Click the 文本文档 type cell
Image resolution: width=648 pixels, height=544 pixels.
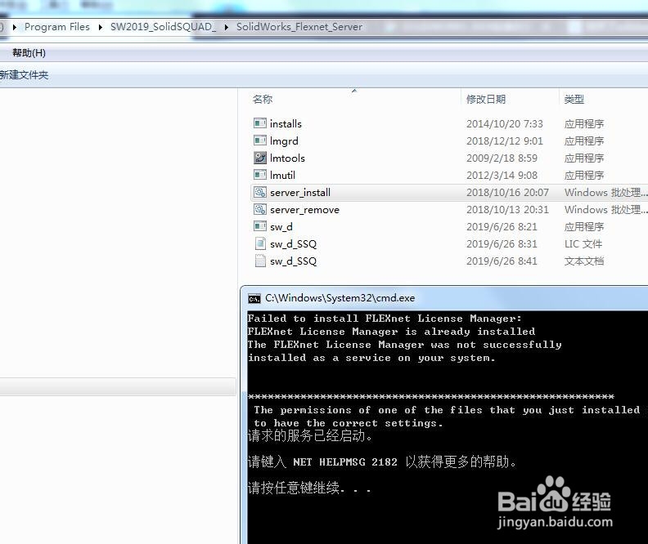click(x=584, y=261)
